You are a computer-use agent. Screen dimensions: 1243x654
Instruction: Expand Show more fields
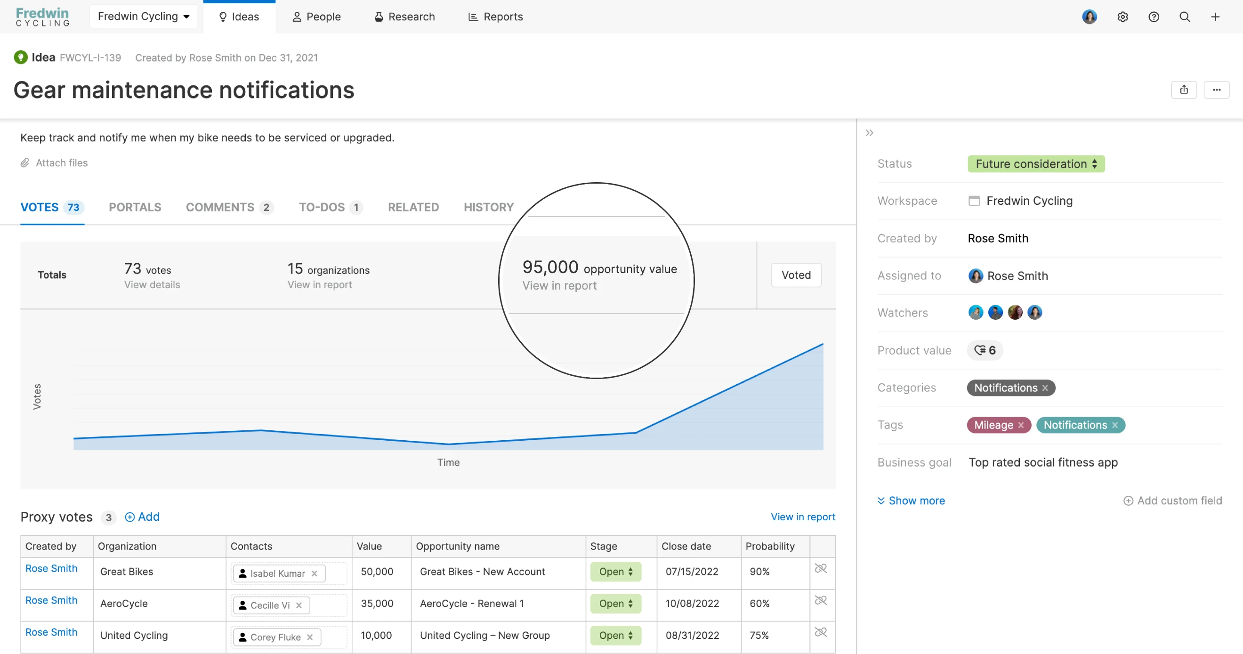point(911,501)
